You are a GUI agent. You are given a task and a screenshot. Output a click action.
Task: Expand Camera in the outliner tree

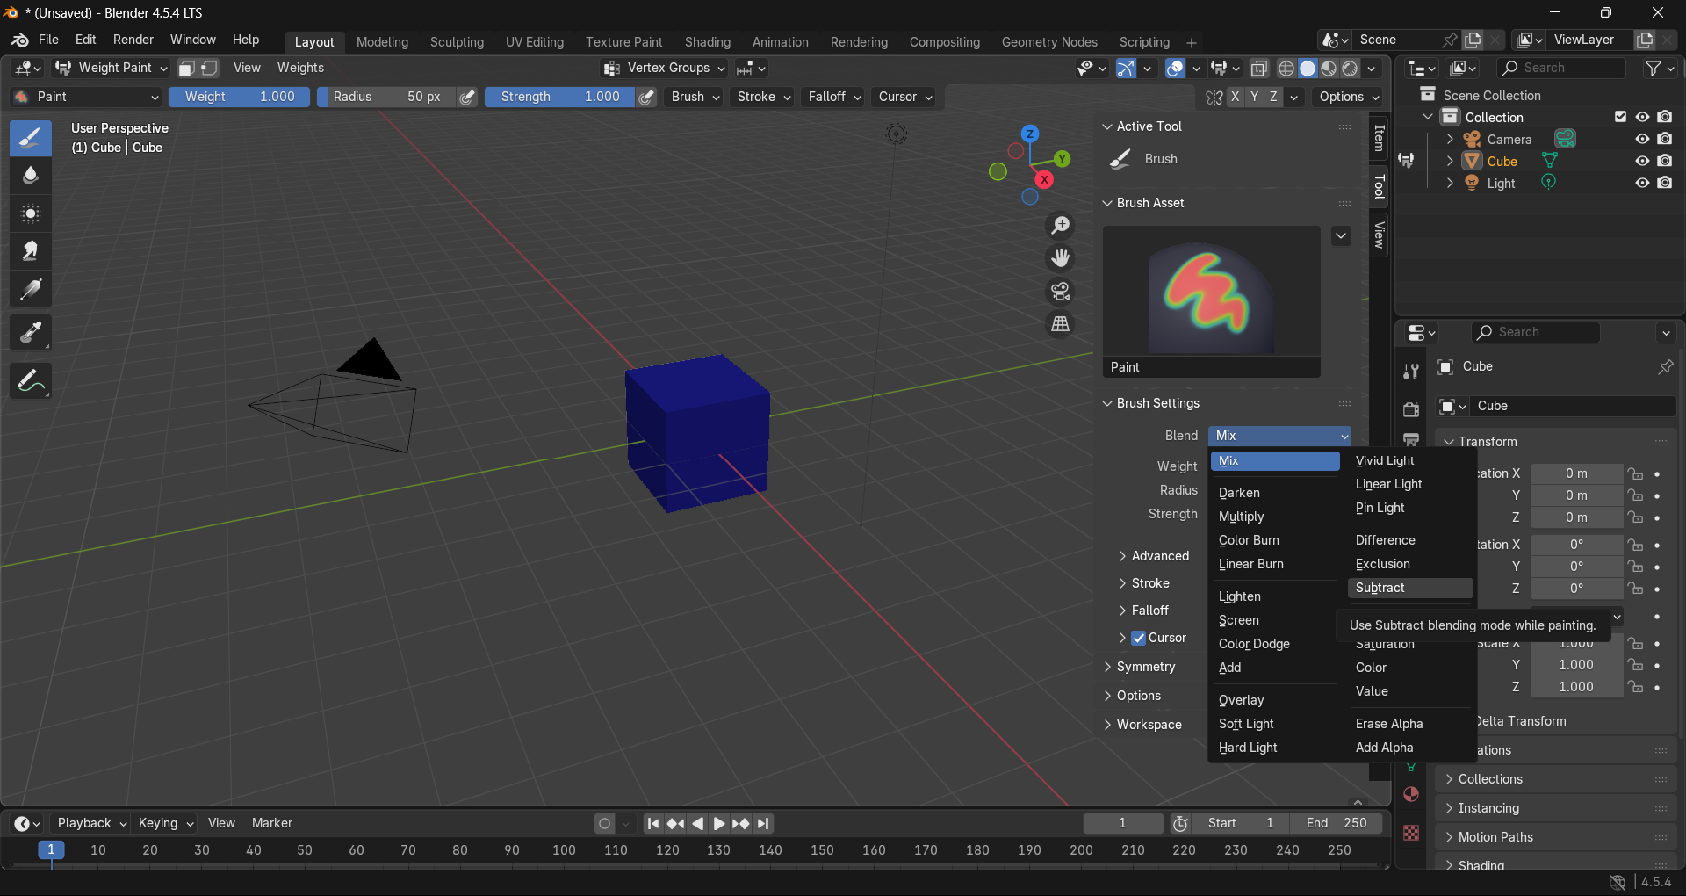point(1450,139)
